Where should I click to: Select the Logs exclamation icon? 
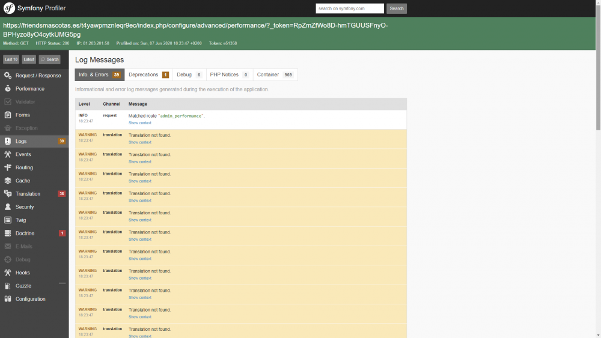click(x=8, y=141)
